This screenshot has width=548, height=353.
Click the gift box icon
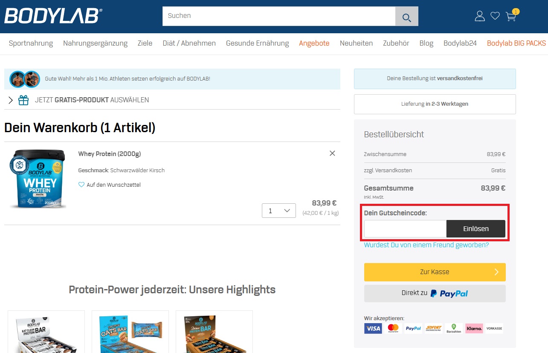pos(23,100)
